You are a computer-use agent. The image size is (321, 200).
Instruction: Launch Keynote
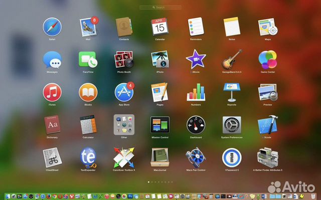pyautogui.click(x=232, y=92)
